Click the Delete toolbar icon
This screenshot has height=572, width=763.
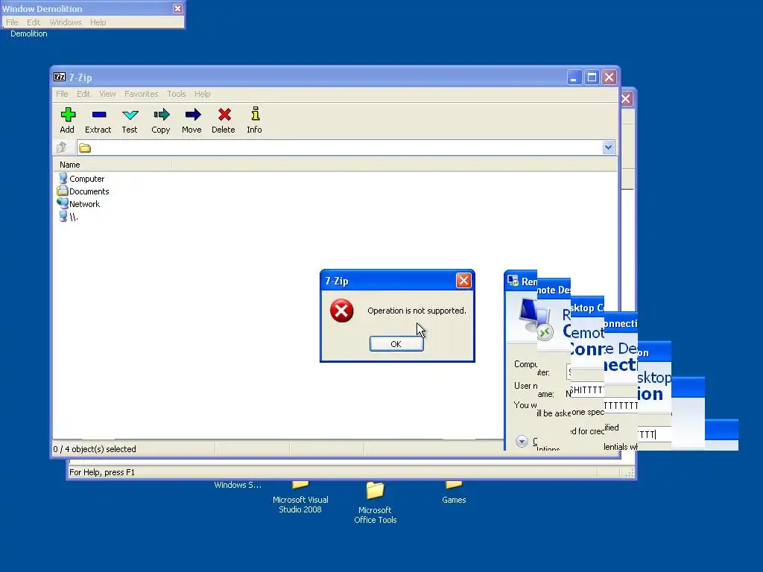[x=224, y=115]
